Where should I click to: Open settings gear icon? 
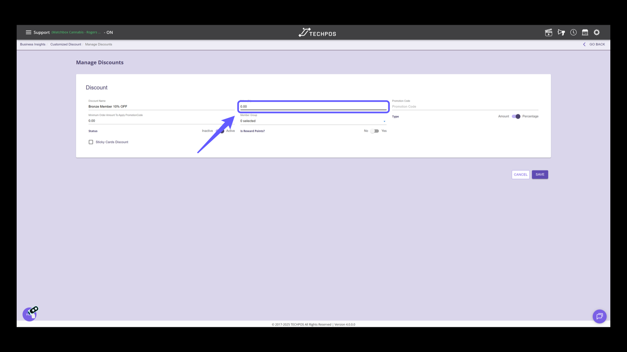click(597, 32)
